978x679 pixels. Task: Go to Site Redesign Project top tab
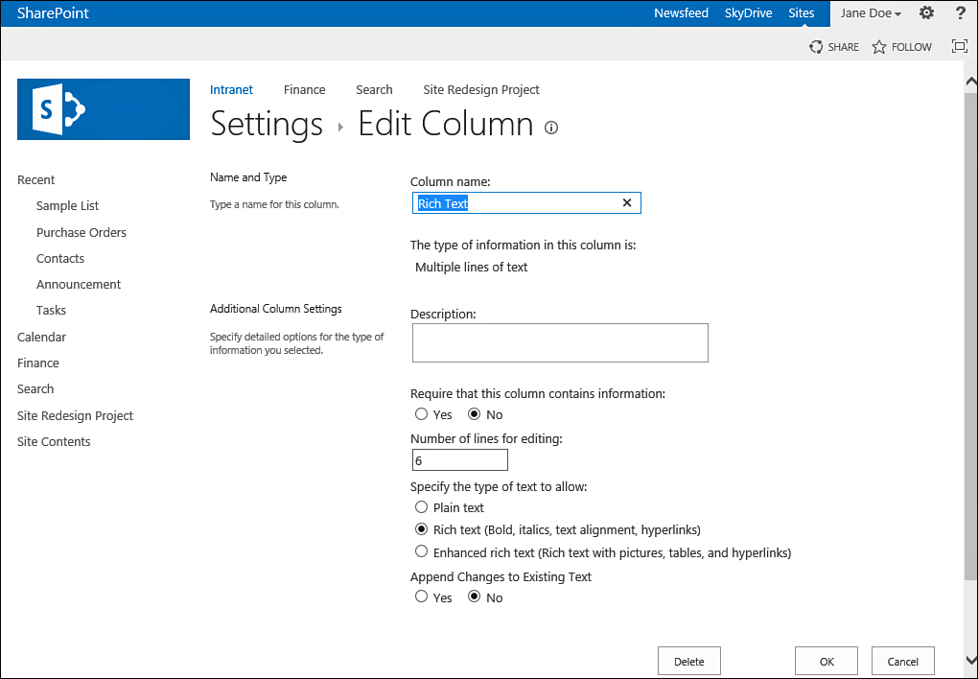[x=481, y=90]
